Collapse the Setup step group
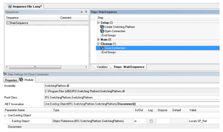The width and height of the screenshot is (223, 132). click(98, 23)
